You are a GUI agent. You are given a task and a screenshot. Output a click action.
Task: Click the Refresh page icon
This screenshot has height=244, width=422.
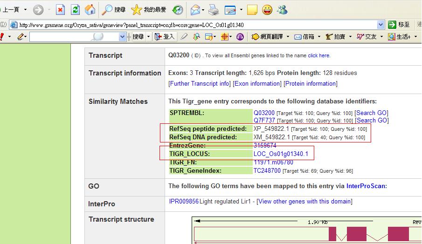tap(75, 9)
